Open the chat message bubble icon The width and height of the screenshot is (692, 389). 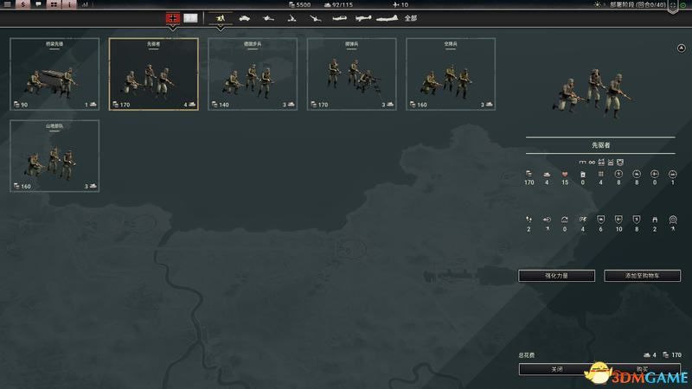pyautogui.click(x=38, y=4)
